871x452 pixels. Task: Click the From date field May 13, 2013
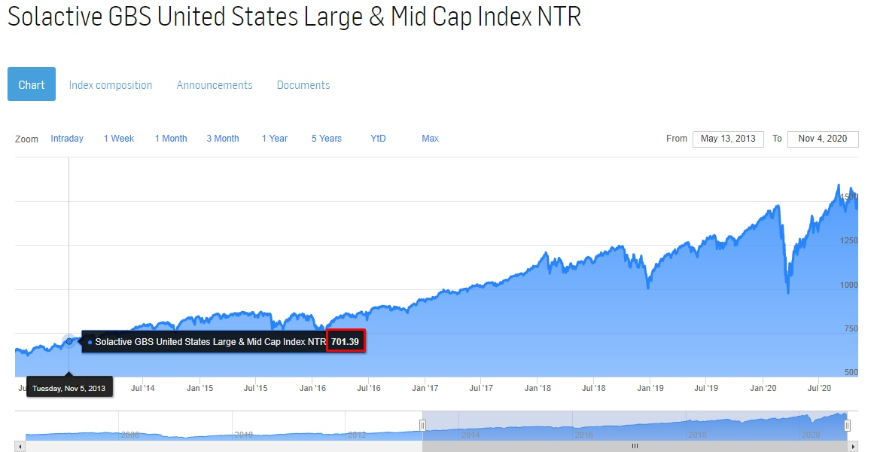tap(728, 139)
